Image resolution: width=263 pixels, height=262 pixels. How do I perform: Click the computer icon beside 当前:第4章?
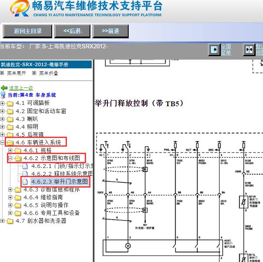[x=3, y=95]
